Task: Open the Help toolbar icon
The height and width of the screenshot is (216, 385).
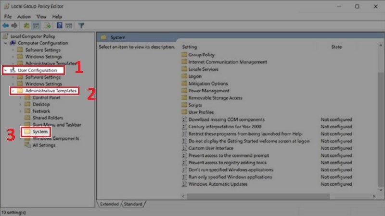Action: click(59, 25)
